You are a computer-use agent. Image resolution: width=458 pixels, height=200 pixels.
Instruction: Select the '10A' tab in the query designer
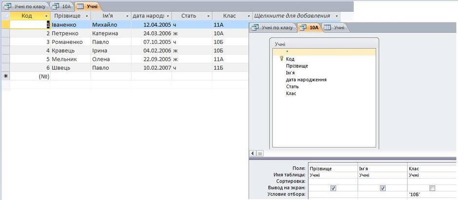coord(309,28)
